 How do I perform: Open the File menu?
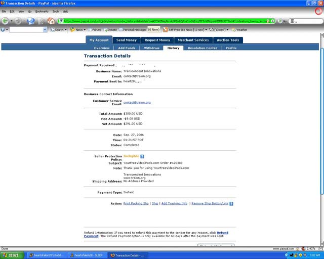[4, 11]
